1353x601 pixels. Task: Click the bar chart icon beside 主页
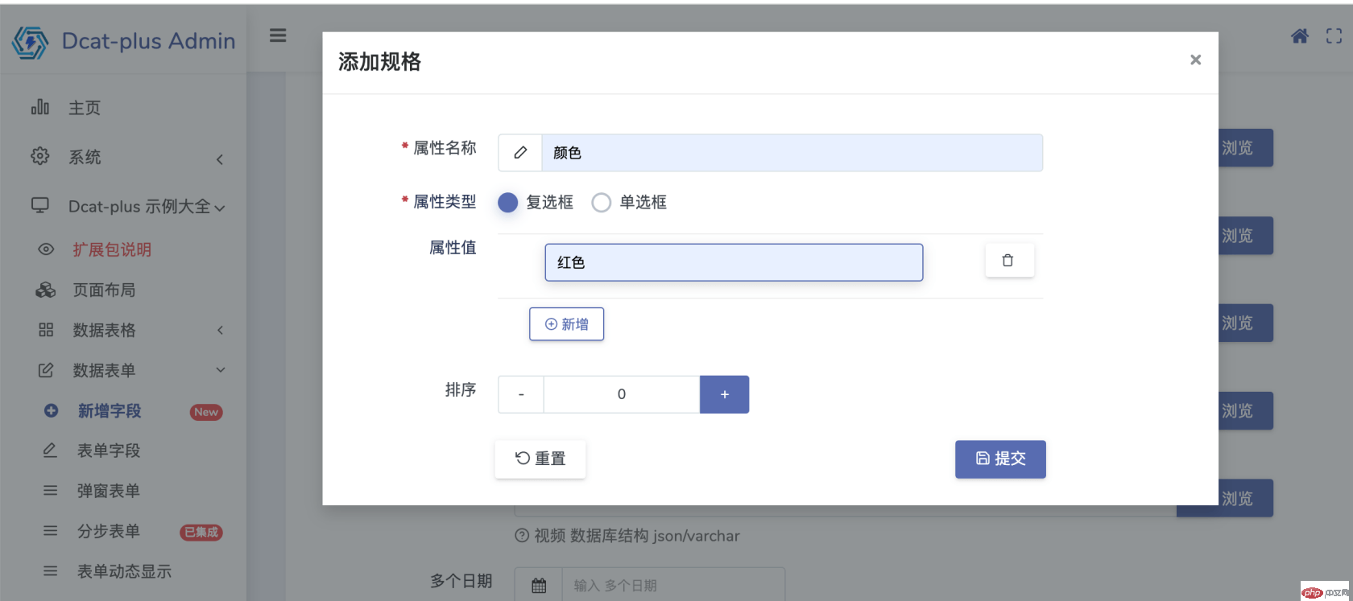click(40, 107)
